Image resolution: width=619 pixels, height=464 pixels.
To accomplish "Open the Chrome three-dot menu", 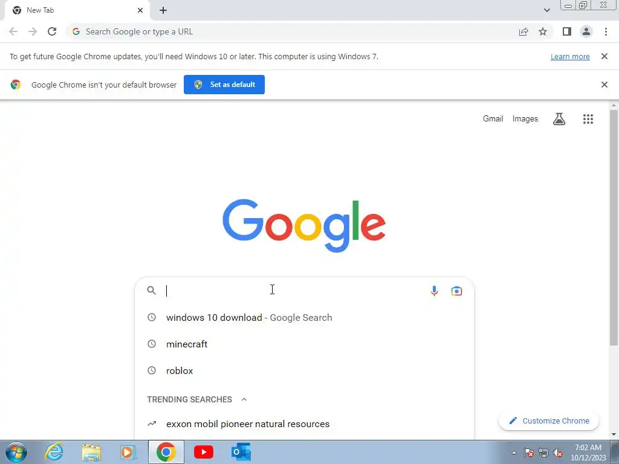I will pyautogui.click(x=606, y=31).
